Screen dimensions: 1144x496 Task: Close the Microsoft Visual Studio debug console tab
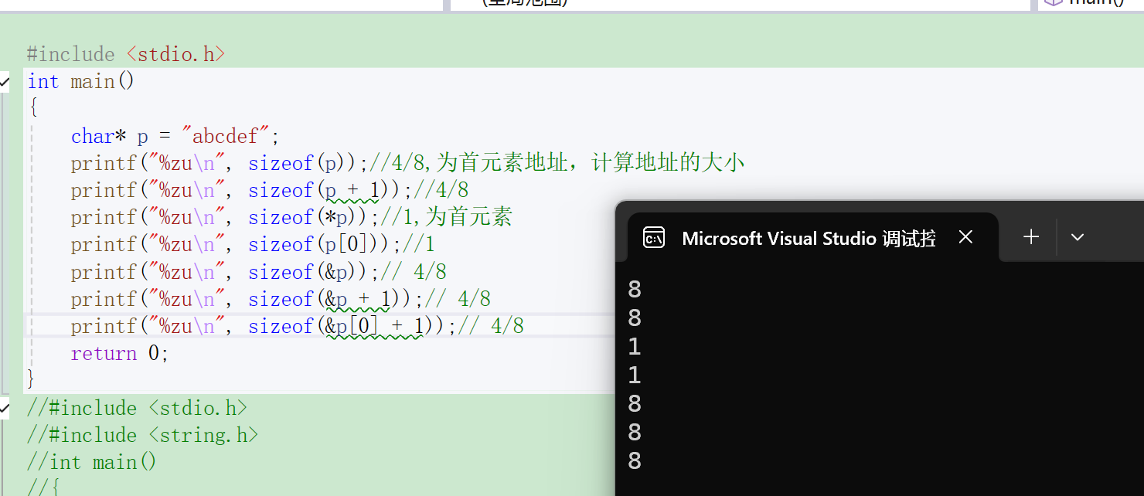click(x=965, y=237)
